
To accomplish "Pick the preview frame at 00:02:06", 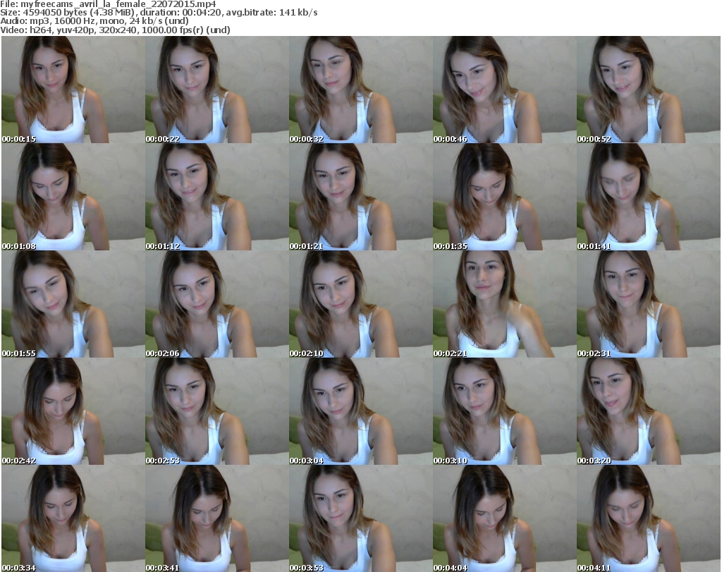I will (217, 304).
